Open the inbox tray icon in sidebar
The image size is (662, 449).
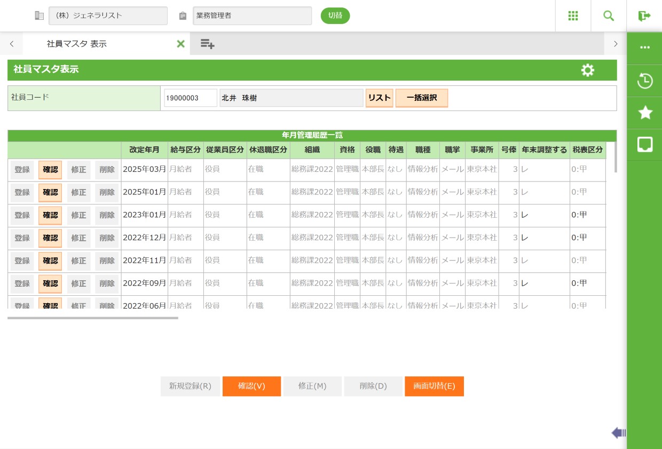point(644,145)
